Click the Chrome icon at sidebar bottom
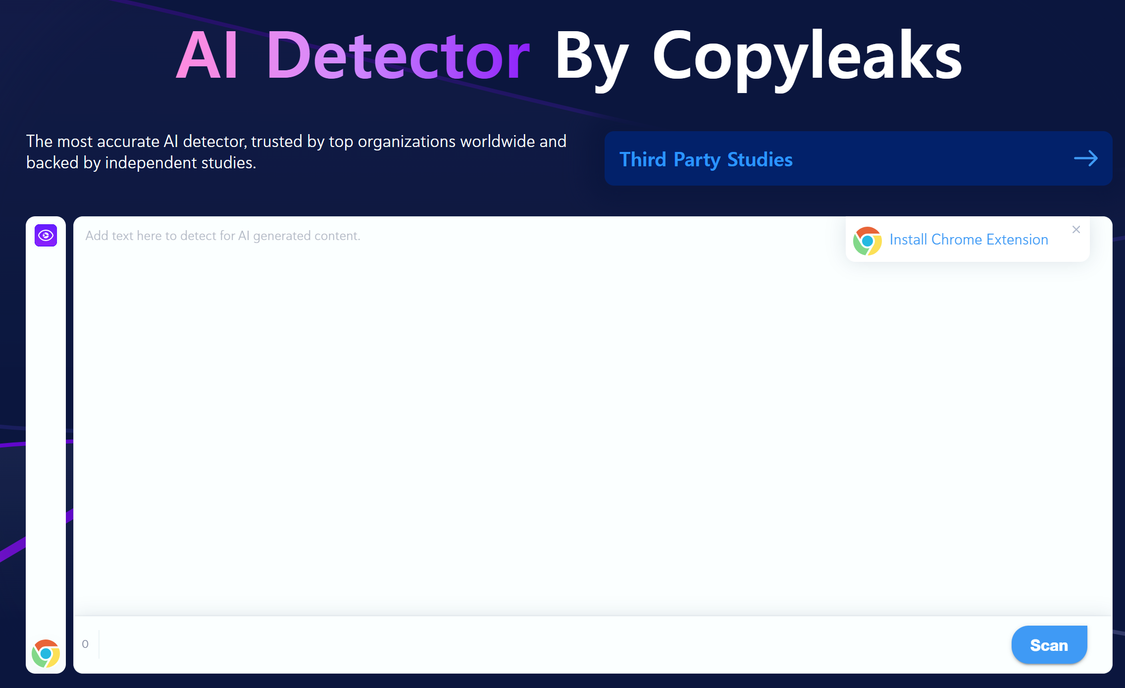 (x=46, y=653)
